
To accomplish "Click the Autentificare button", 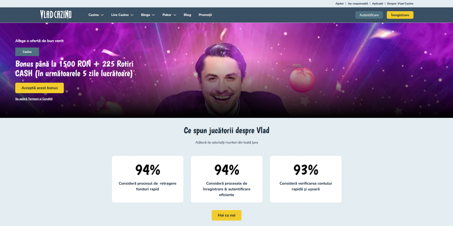I will 369,15.
